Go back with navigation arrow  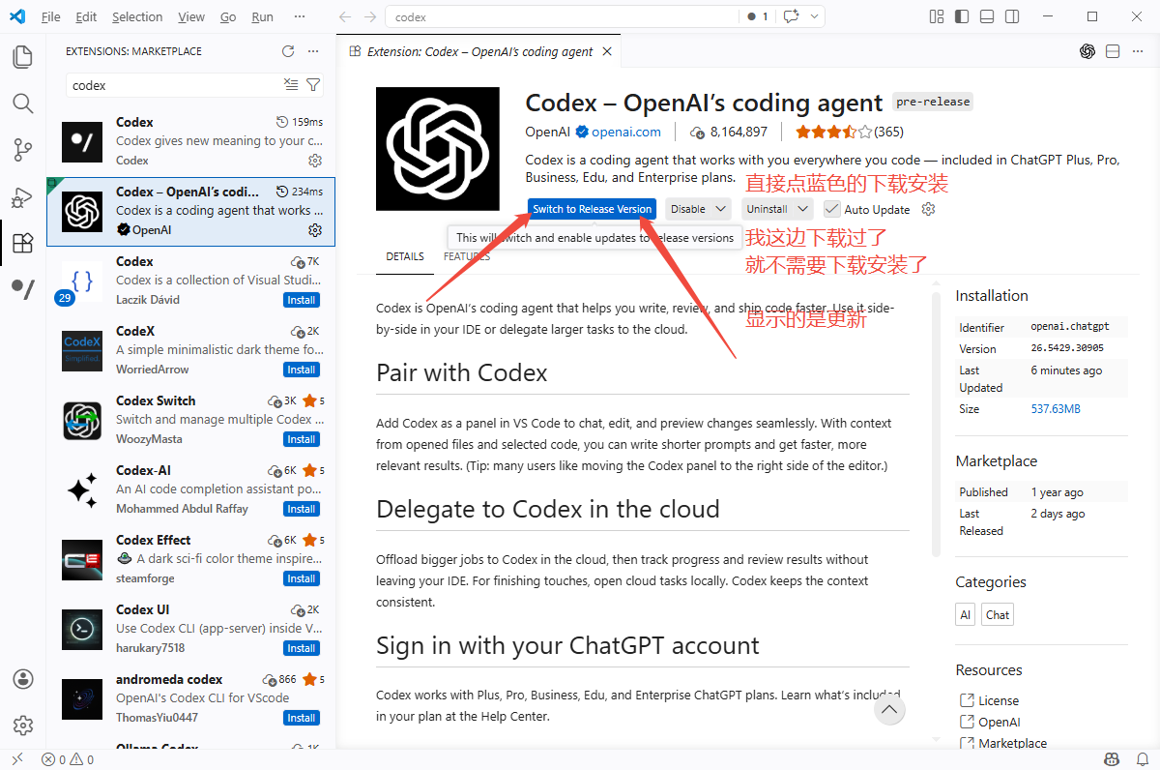346,16
